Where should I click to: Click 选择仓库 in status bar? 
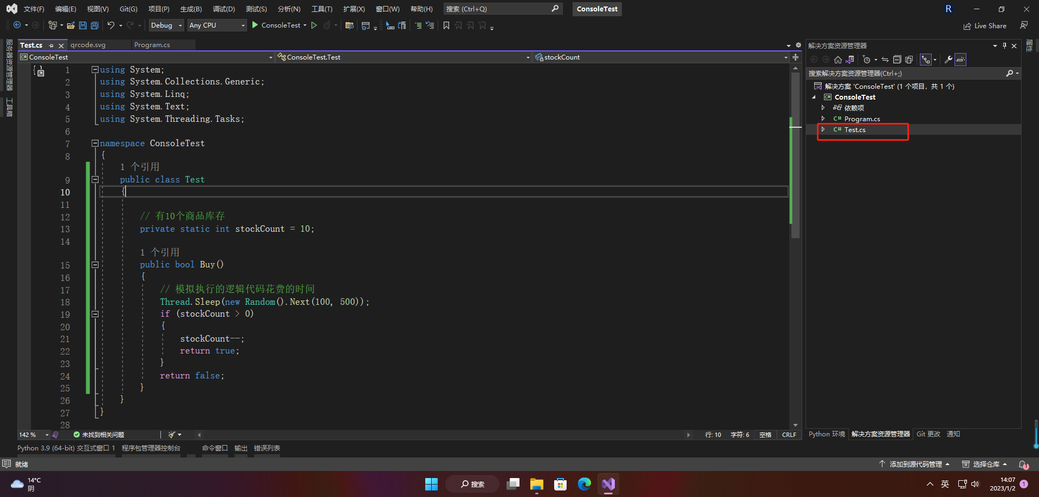tap(985, 465)
